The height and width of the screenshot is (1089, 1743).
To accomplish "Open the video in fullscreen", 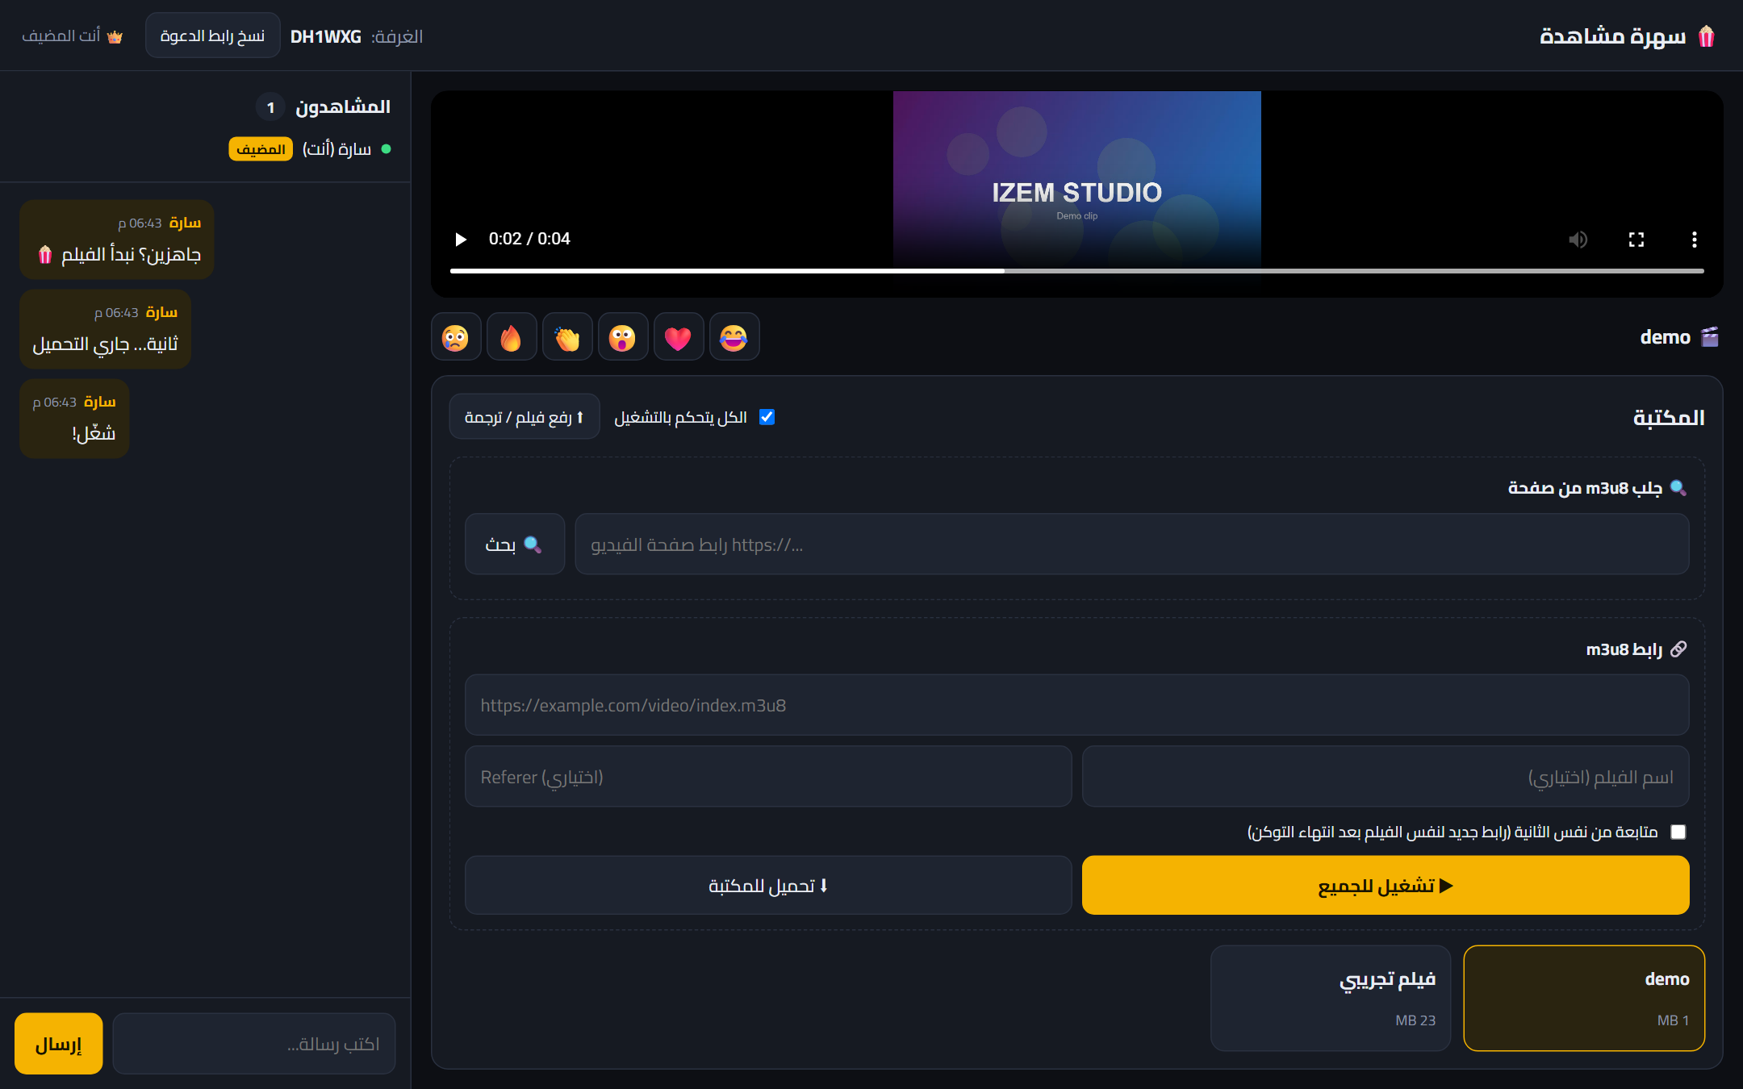I will [x=1636, y=240].
